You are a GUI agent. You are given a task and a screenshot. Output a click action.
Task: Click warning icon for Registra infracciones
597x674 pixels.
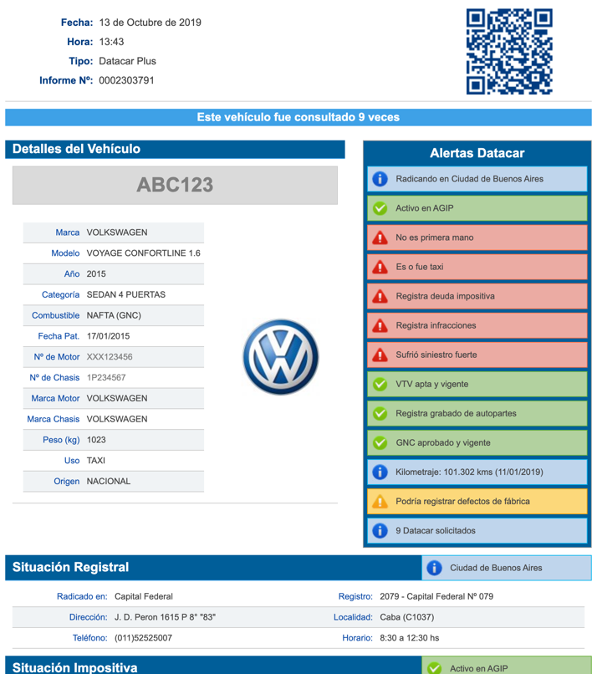click(380, 325)
